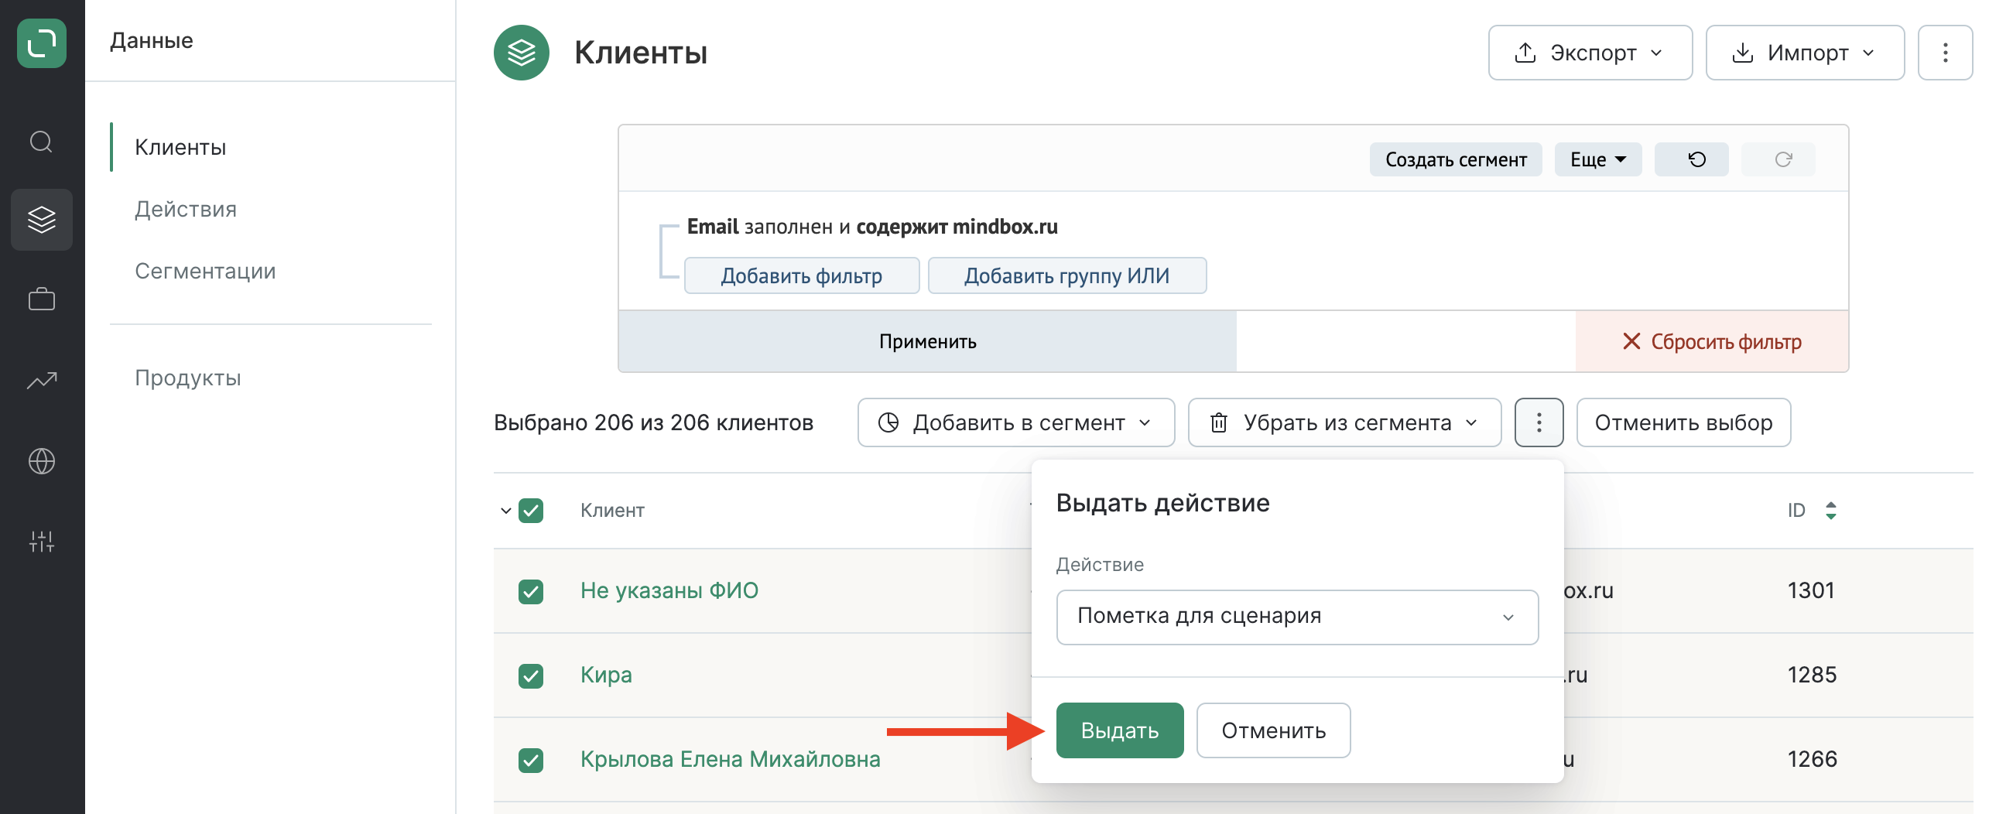Image resolution: width=1989 pixels, height=814 pixels.
Task: Go to Продукты in the Data menu
Action: coord(188,378)
